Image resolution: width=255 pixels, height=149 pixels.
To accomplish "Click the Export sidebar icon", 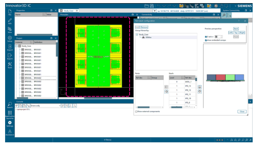I will (x=10, y=56).
